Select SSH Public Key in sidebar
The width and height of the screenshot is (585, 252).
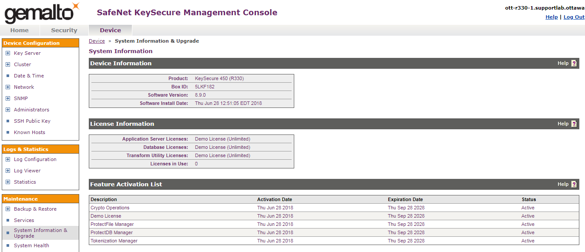[x=32, y=121]
